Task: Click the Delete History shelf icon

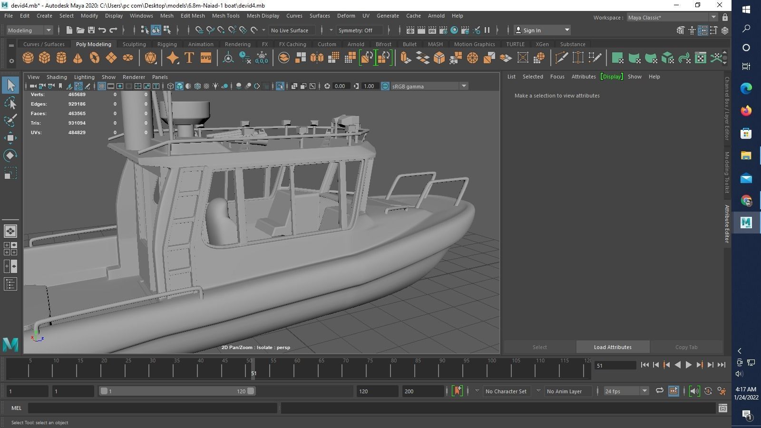Action: click(245, 58)
